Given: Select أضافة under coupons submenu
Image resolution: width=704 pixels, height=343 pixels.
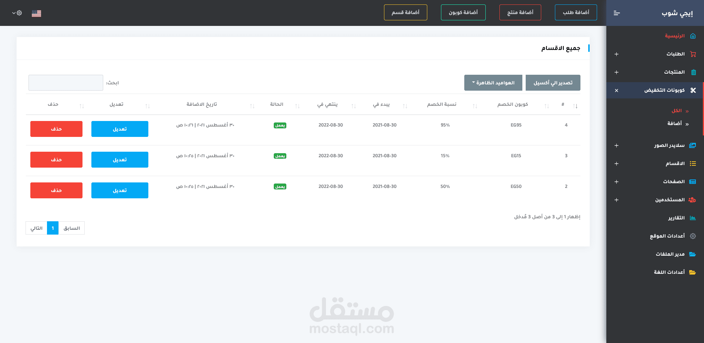Looking at the screenshot, I should 674,124.
